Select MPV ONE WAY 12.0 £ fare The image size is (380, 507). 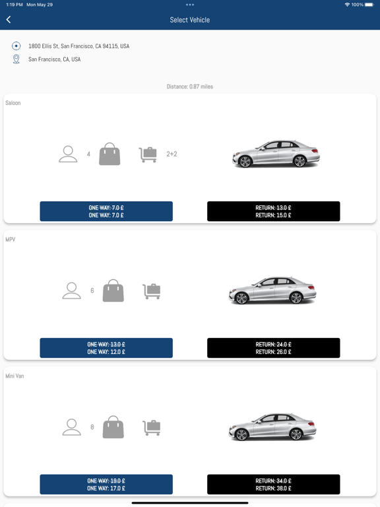click(106, 348)
